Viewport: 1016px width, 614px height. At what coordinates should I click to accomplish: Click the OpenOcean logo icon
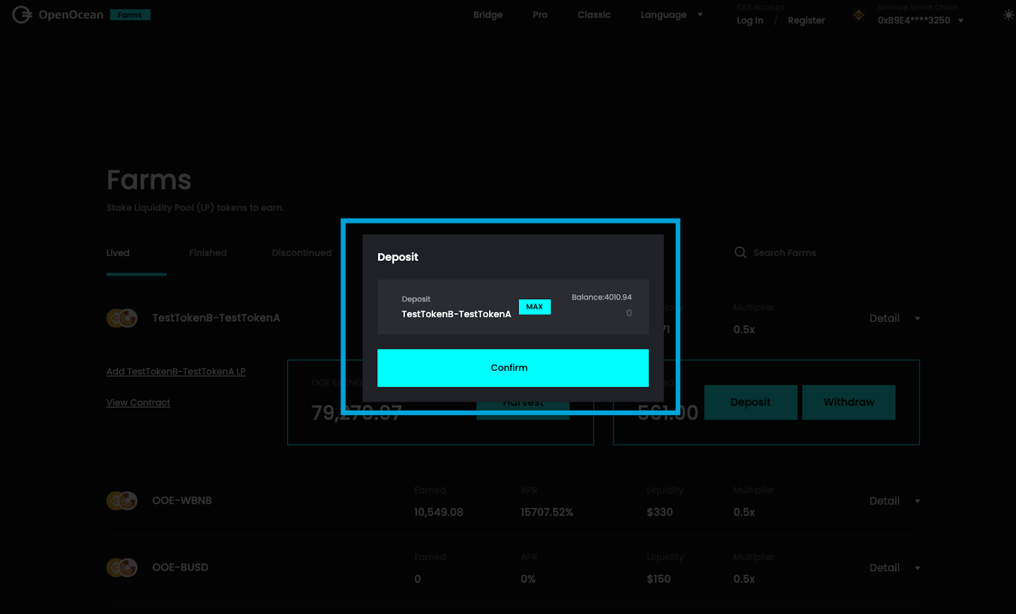pyautogui.click(x=22, y=15)
